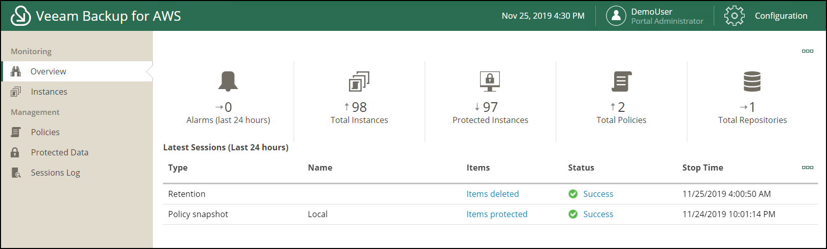
Task: Click the binoculars icon beside Overview
Action: 16,71
